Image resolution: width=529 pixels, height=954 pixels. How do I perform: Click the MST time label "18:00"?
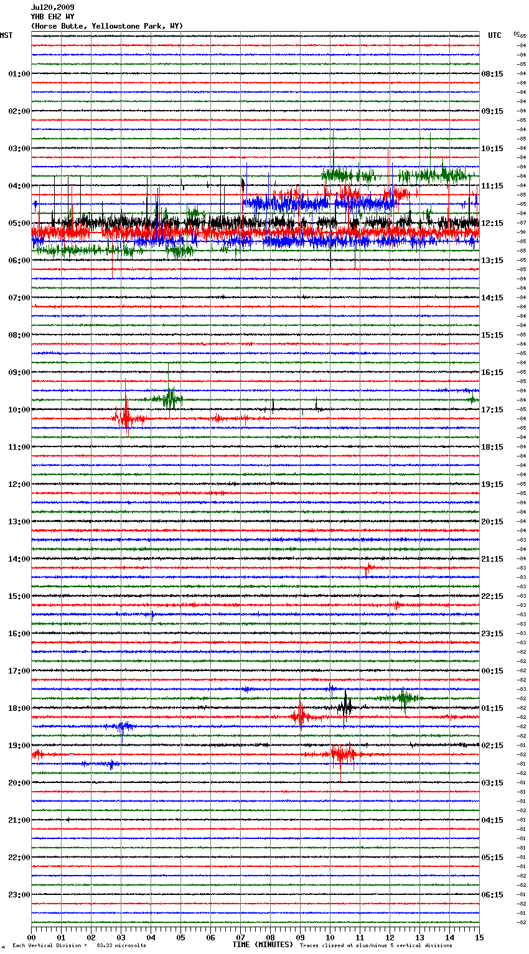(x=19, y=708)
